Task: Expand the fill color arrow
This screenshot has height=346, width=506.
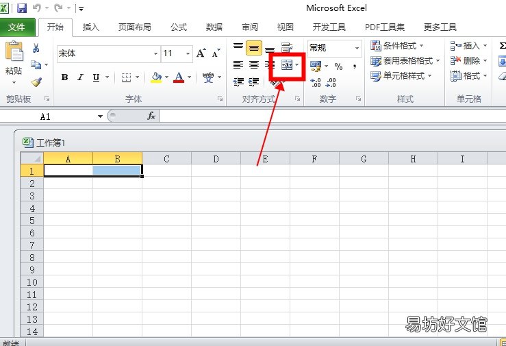Action: (167, 77)
